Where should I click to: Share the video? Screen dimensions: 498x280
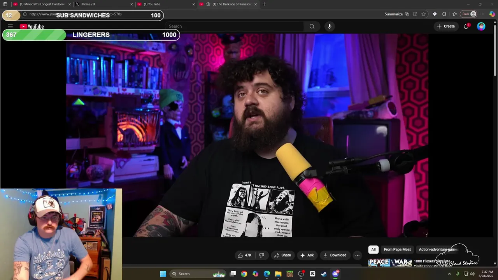tap(282, 255)
